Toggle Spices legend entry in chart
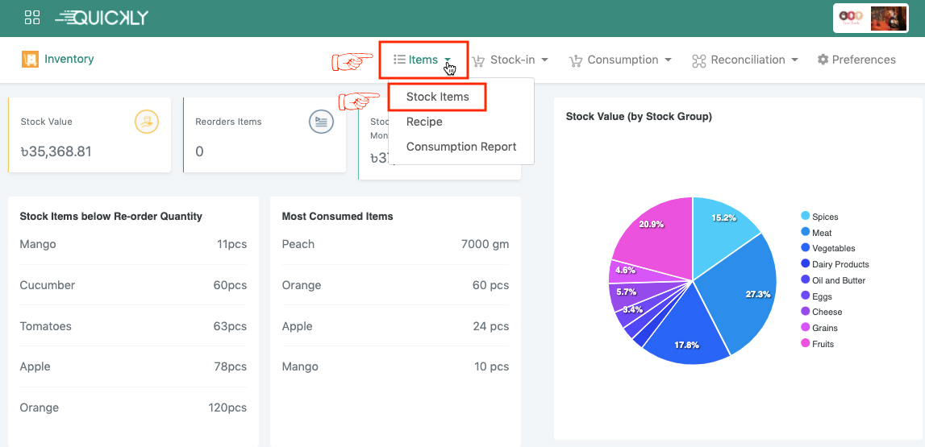 pyautogui.click(x=824, y=217)
